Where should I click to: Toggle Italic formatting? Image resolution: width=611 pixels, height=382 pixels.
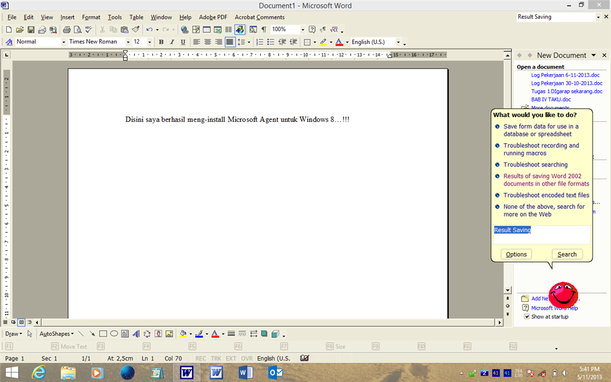[172, 42]
